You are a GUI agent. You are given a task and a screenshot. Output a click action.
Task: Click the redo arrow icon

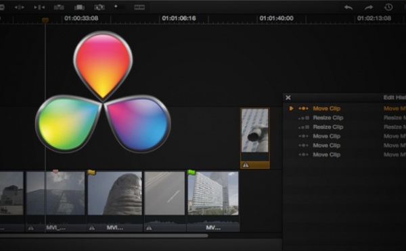click(369, 7)
